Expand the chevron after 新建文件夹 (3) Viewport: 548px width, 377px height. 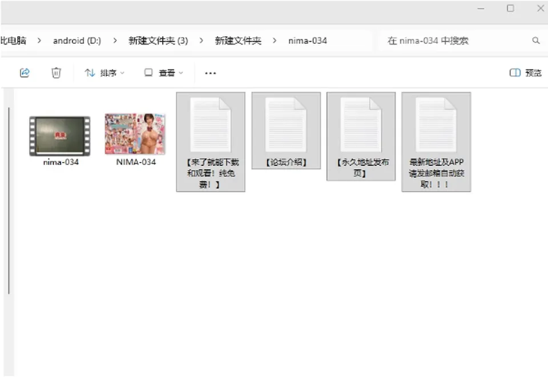[x=202, y=40]
